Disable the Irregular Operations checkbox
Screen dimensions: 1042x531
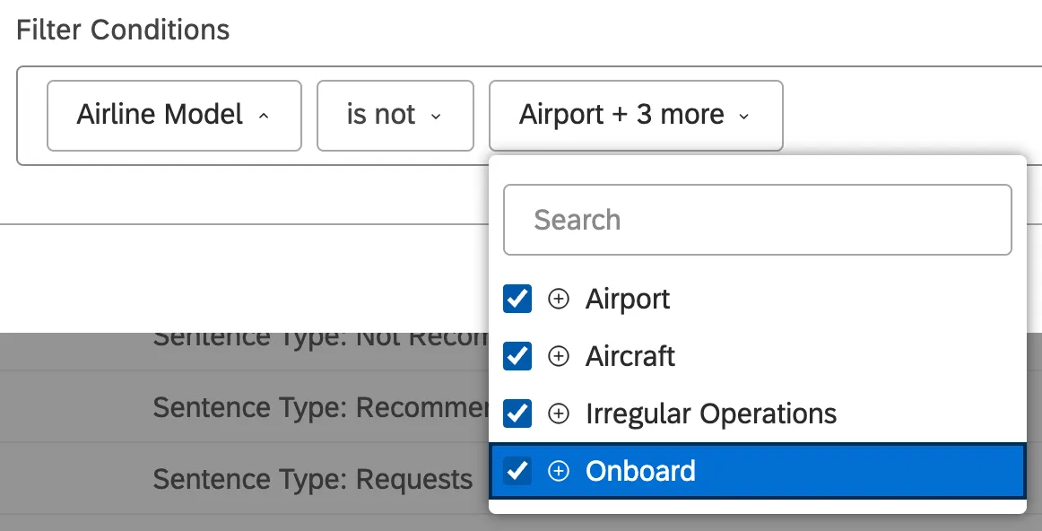point(517,413)
